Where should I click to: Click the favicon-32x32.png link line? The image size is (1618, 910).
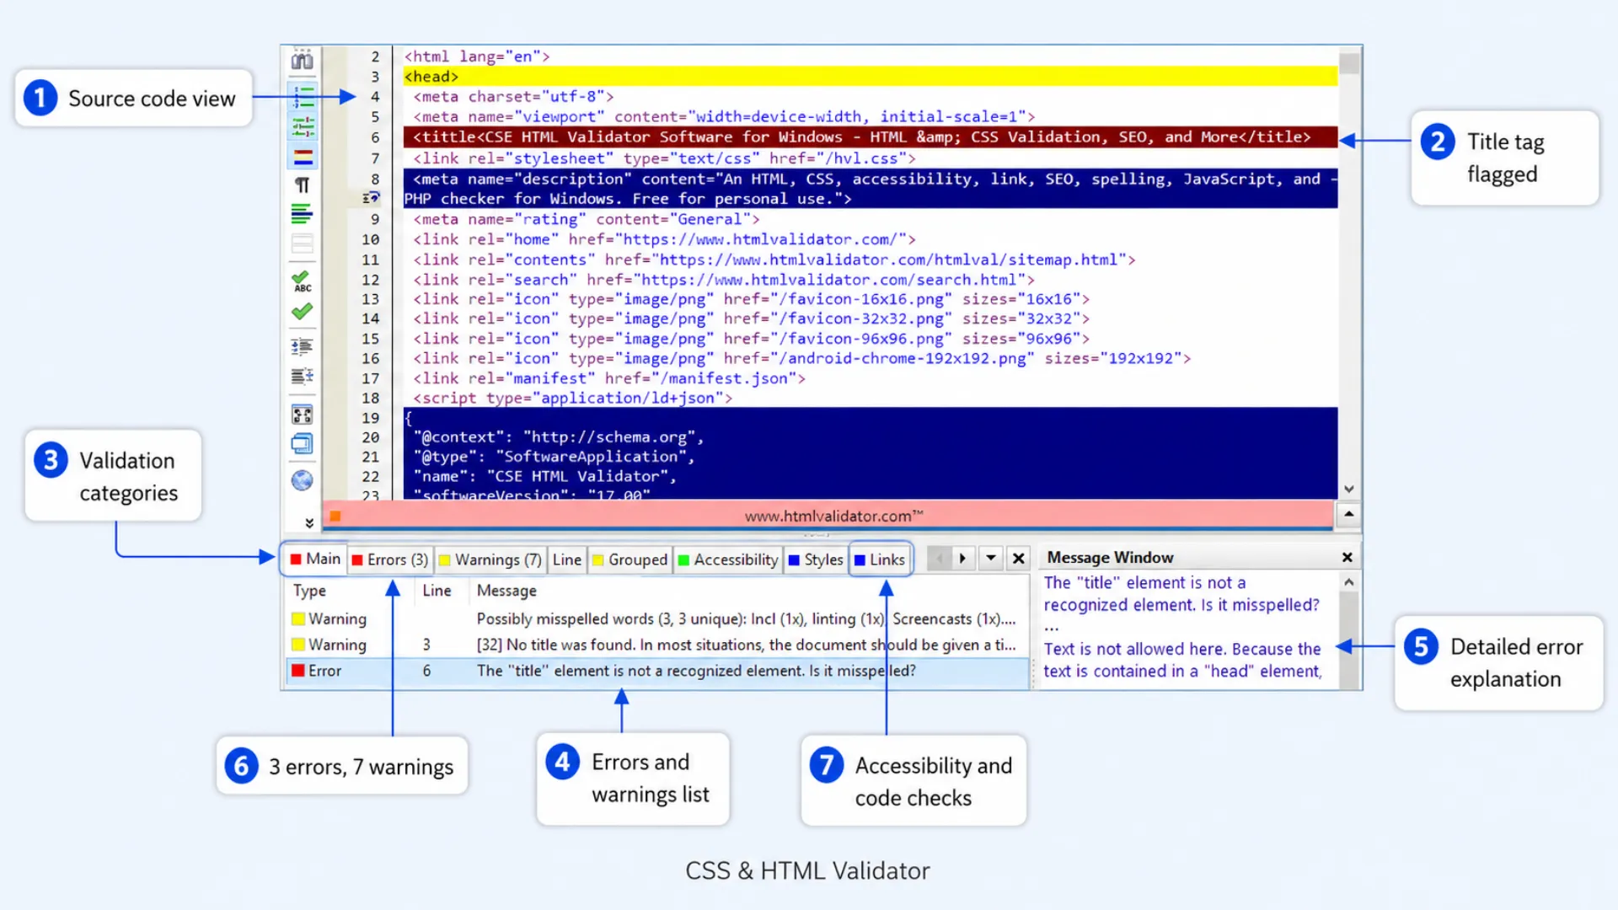pos(751,318)
